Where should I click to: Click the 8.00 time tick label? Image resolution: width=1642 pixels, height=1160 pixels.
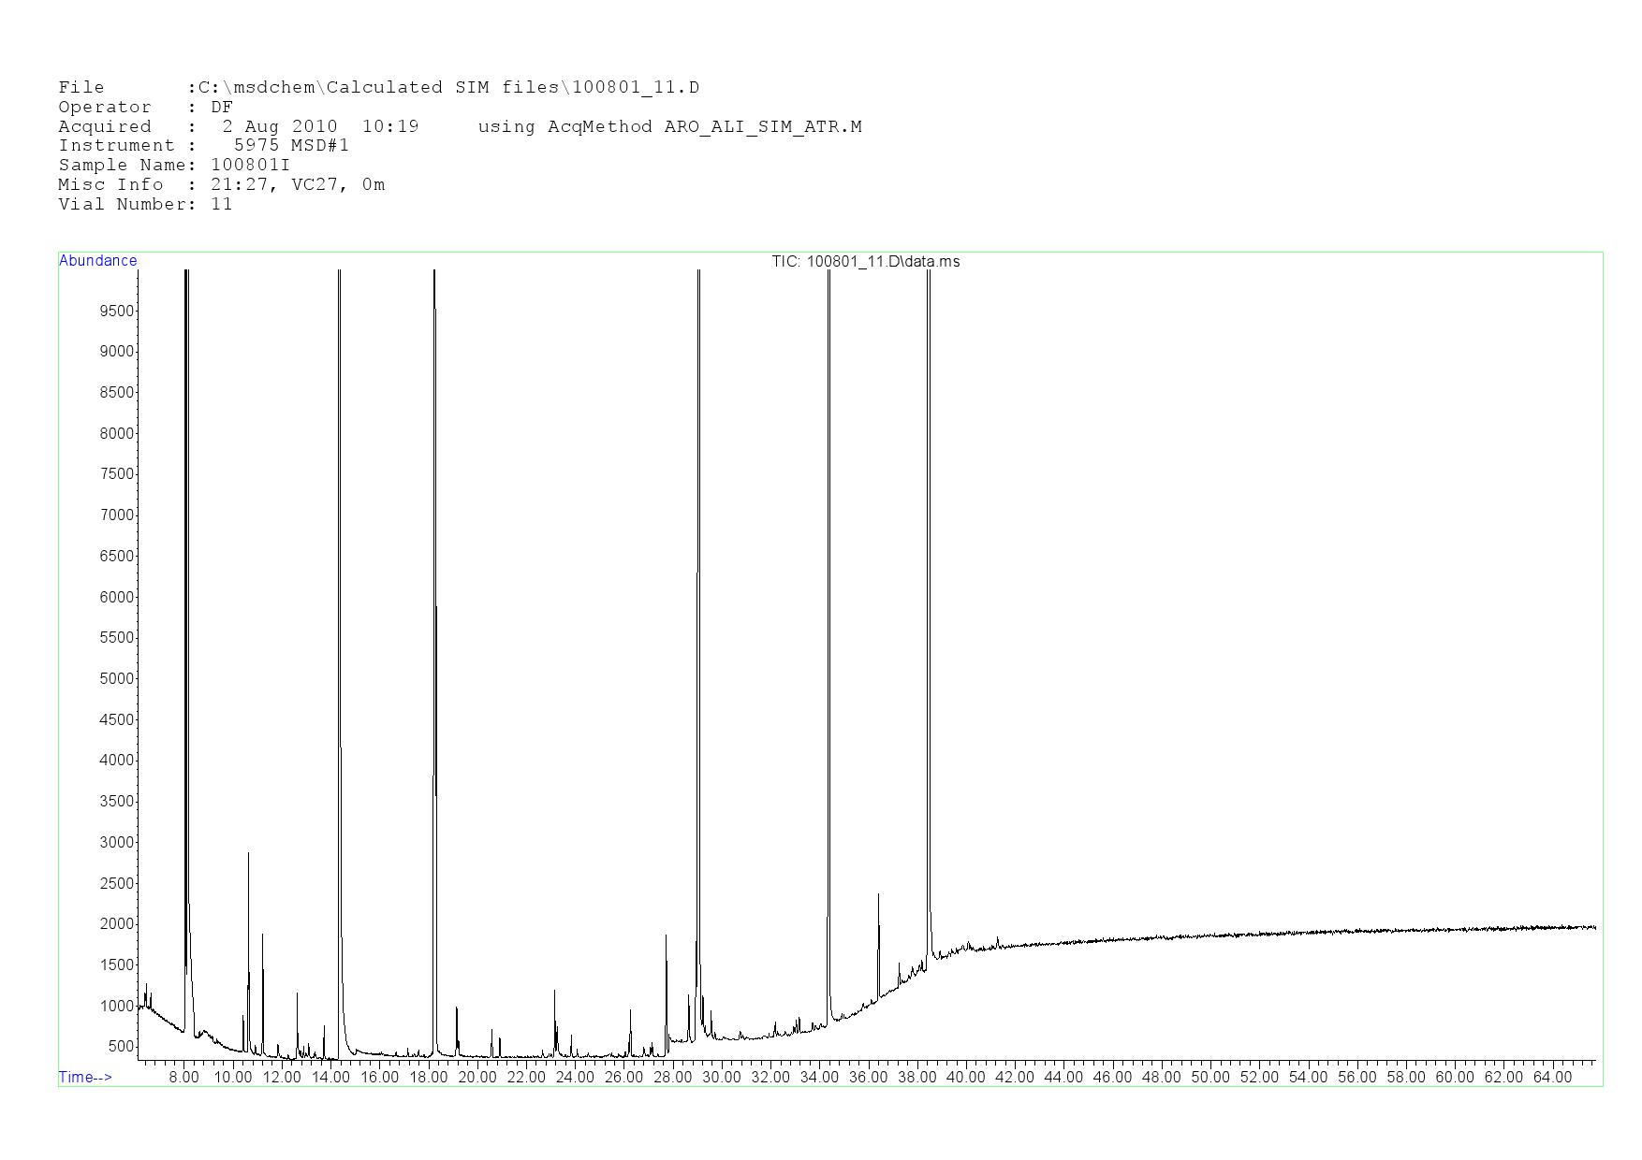point(183,1078)
